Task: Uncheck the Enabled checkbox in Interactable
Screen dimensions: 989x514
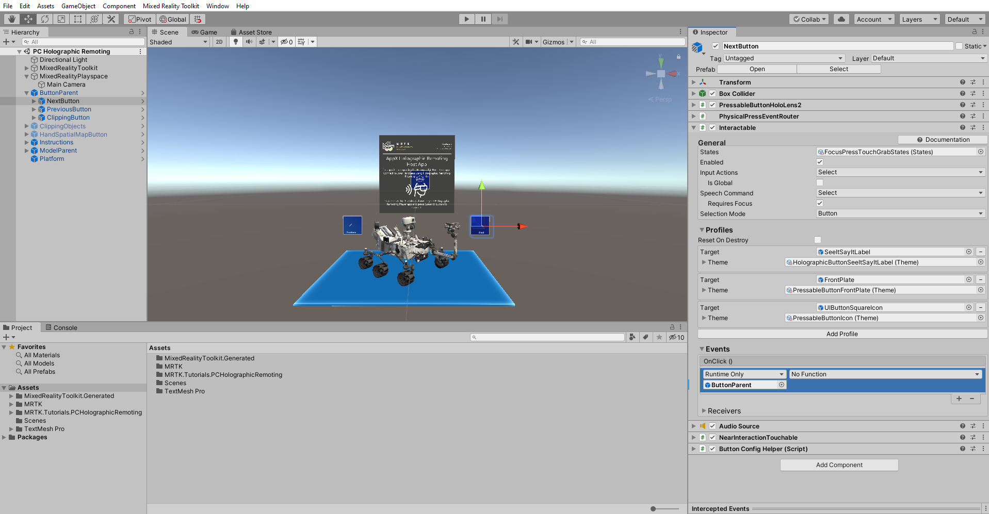Action: click(x=820, y=162)
